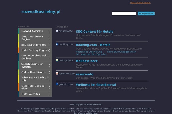Select Hotel Booking Engines in sidebar

(35, 50)
